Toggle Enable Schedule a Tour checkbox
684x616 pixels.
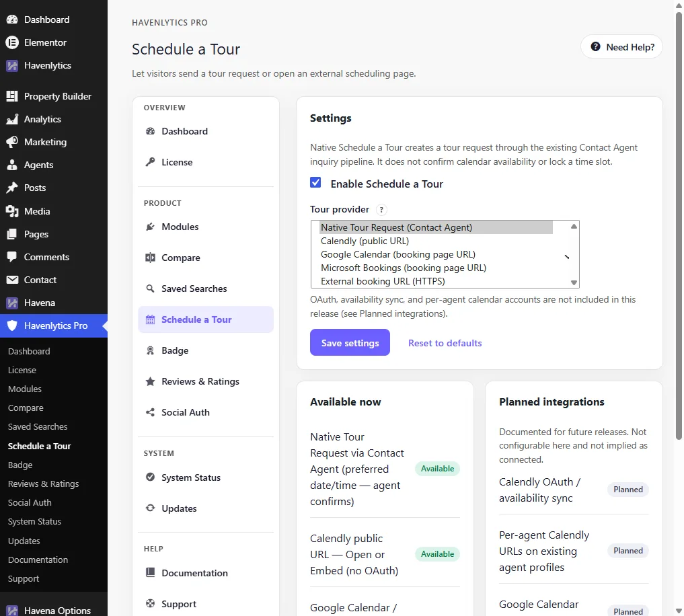point(315,182)
